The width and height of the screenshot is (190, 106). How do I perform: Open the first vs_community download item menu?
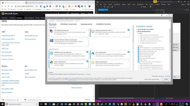tap(20, 100)
